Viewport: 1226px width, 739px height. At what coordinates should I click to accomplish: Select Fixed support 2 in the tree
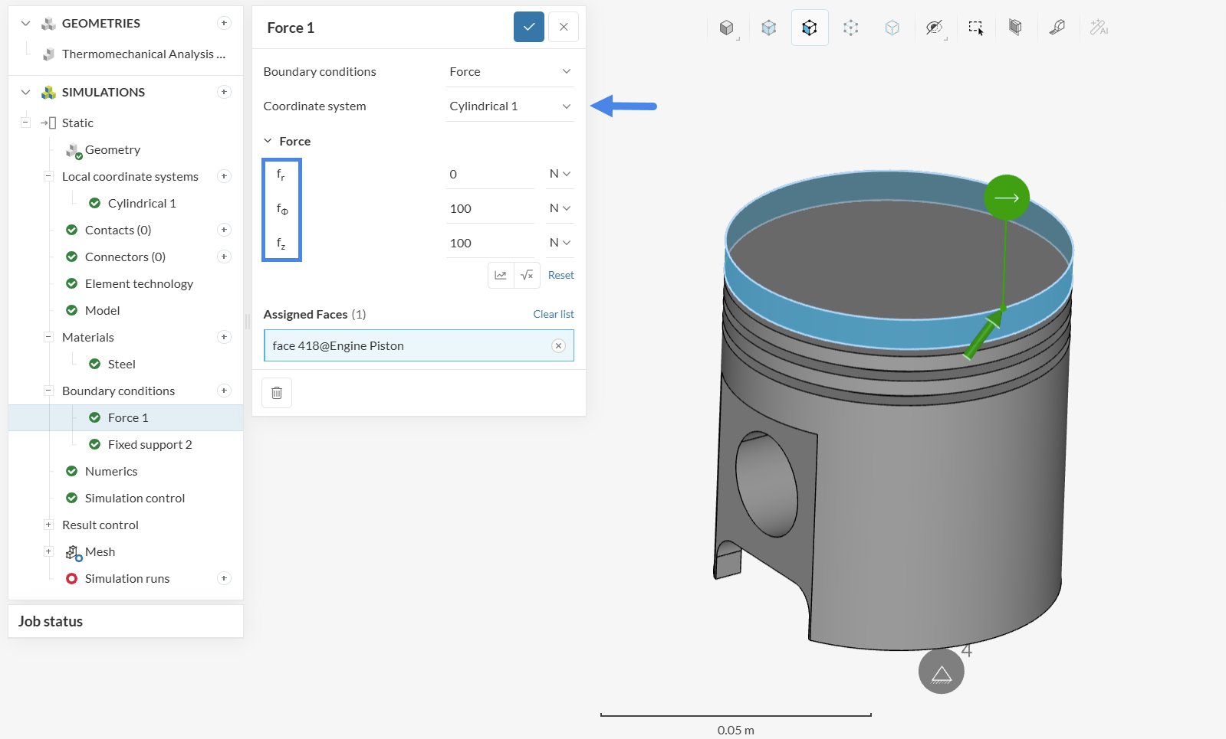[150, 444]
